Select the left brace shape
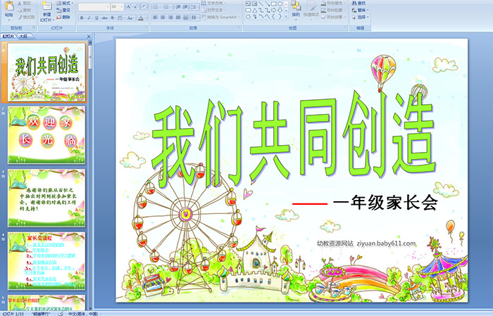This screenshot has height=316, width=493. (273, 16)
